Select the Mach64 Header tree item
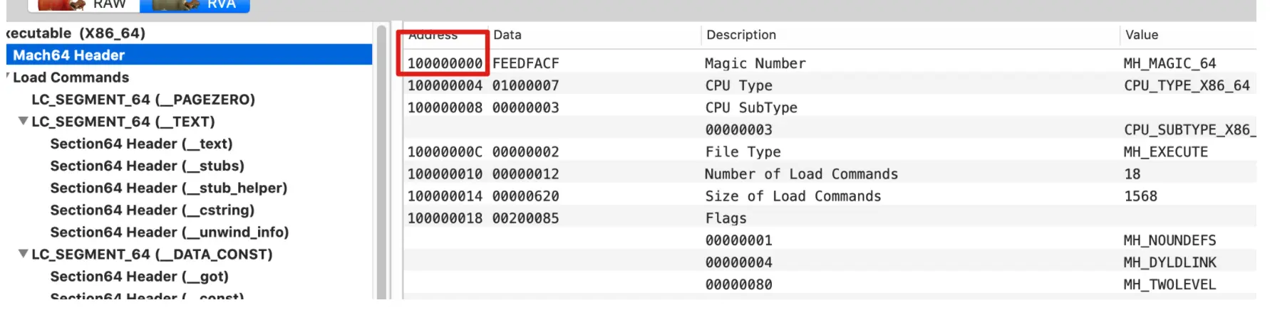Viewport: 1270px width, 310px height. pos(68,55)
